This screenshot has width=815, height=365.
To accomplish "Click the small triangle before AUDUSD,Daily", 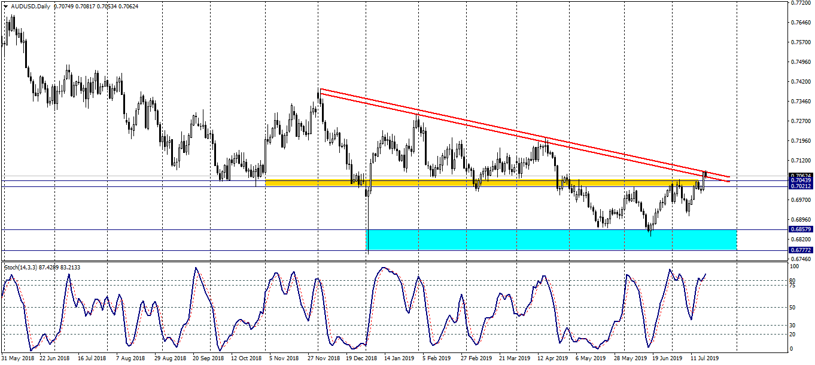I will click(x=5, y=6).
